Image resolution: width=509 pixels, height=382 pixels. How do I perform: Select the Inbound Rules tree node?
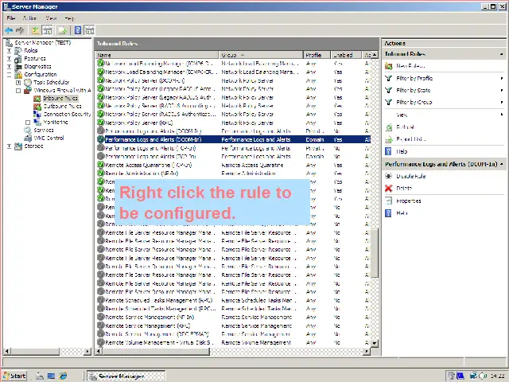point(60,98)
